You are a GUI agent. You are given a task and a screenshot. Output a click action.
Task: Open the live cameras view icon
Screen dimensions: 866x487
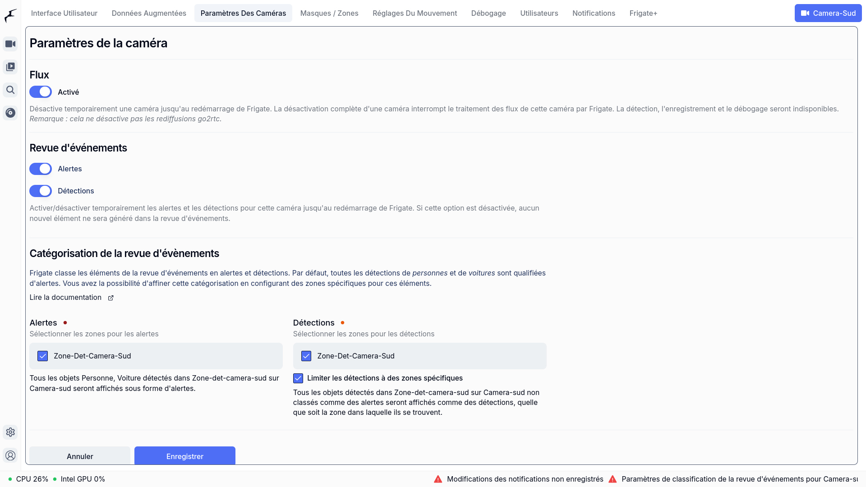(10, 44)
